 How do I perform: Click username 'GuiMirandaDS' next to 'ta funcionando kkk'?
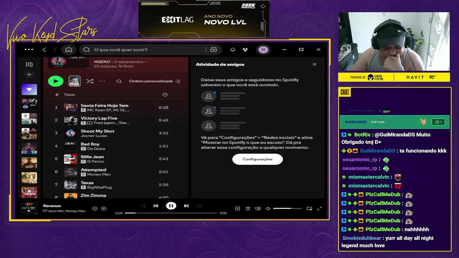[378, 151]
